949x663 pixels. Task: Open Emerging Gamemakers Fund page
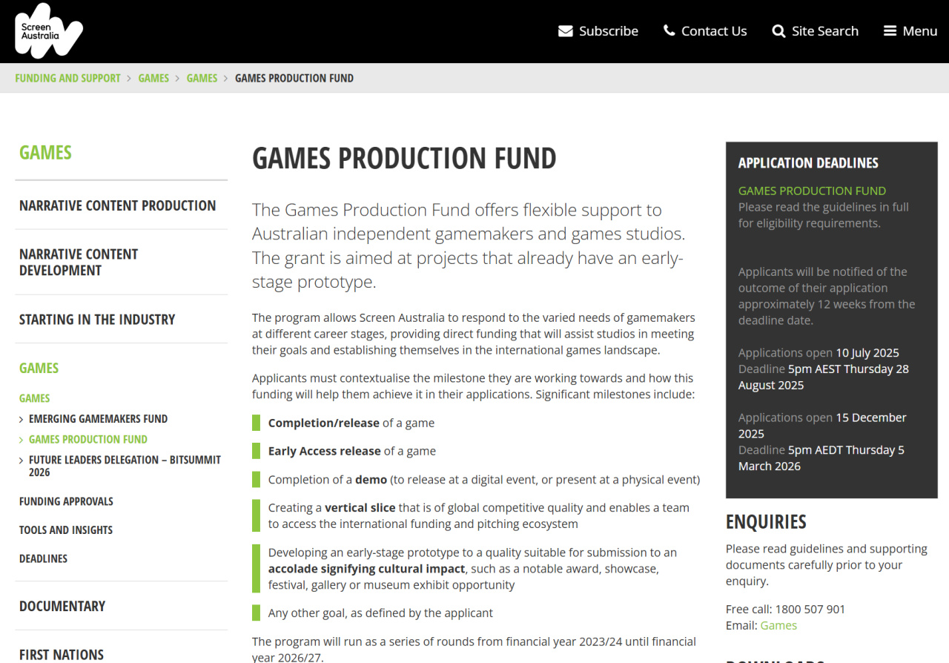pyautogui.click(x=98, y=419)
